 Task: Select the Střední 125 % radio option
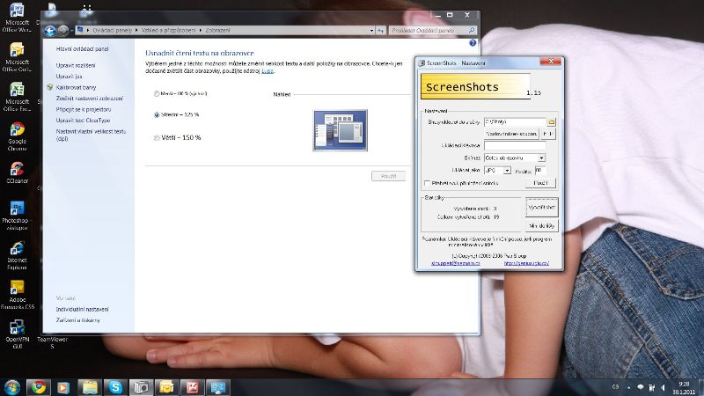(157, 115)
